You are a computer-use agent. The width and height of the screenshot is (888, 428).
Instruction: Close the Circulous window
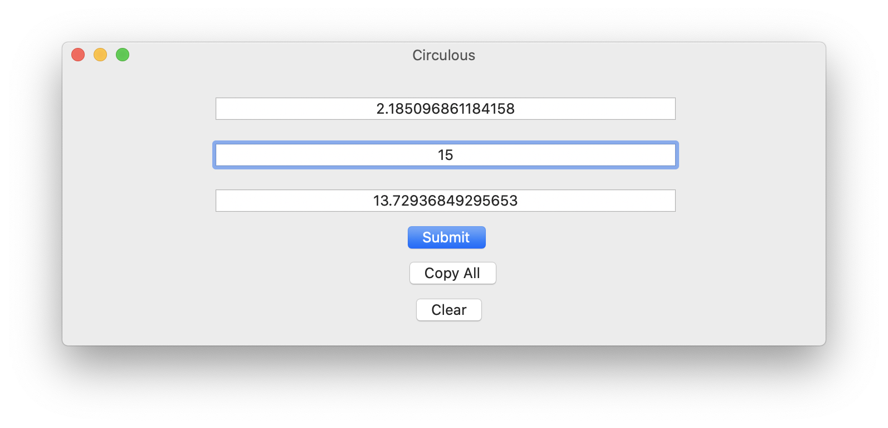78,55
